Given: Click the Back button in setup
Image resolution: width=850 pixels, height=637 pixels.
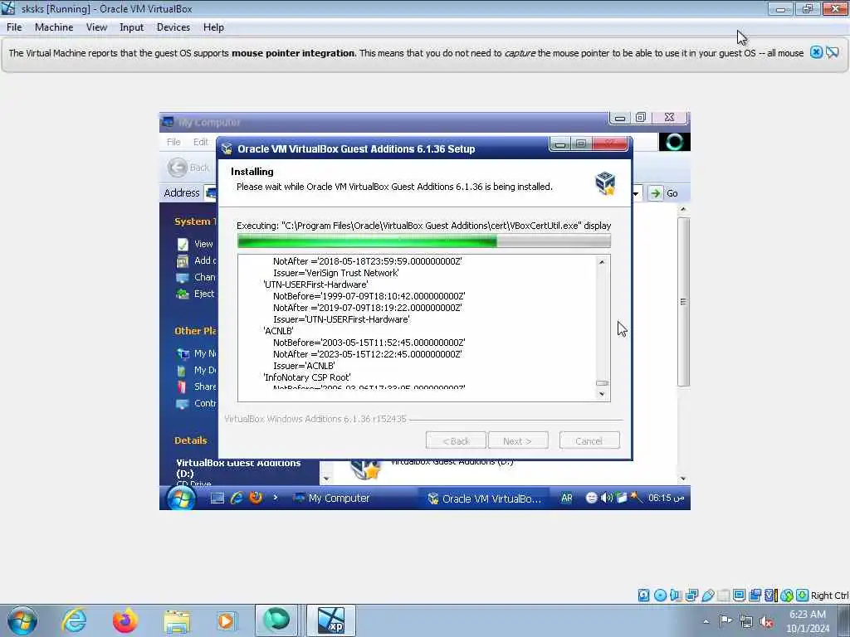Looking at the screenshot, I should click(x=456, y=440).
